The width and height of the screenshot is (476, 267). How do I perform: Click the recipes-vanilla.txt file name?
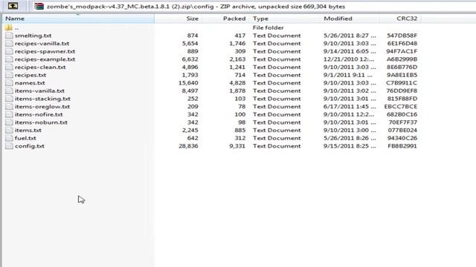42,43
